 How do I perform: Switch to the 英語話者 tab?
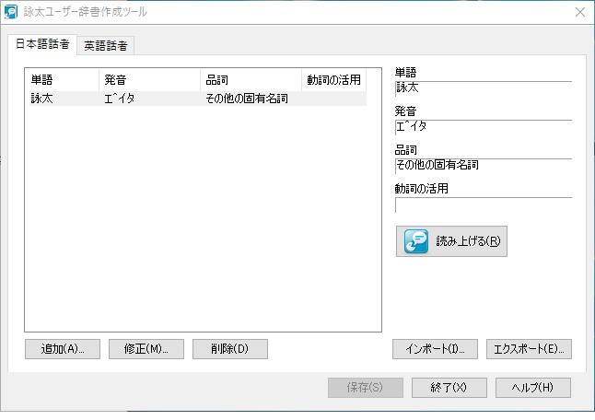click(x=106, y=45)
